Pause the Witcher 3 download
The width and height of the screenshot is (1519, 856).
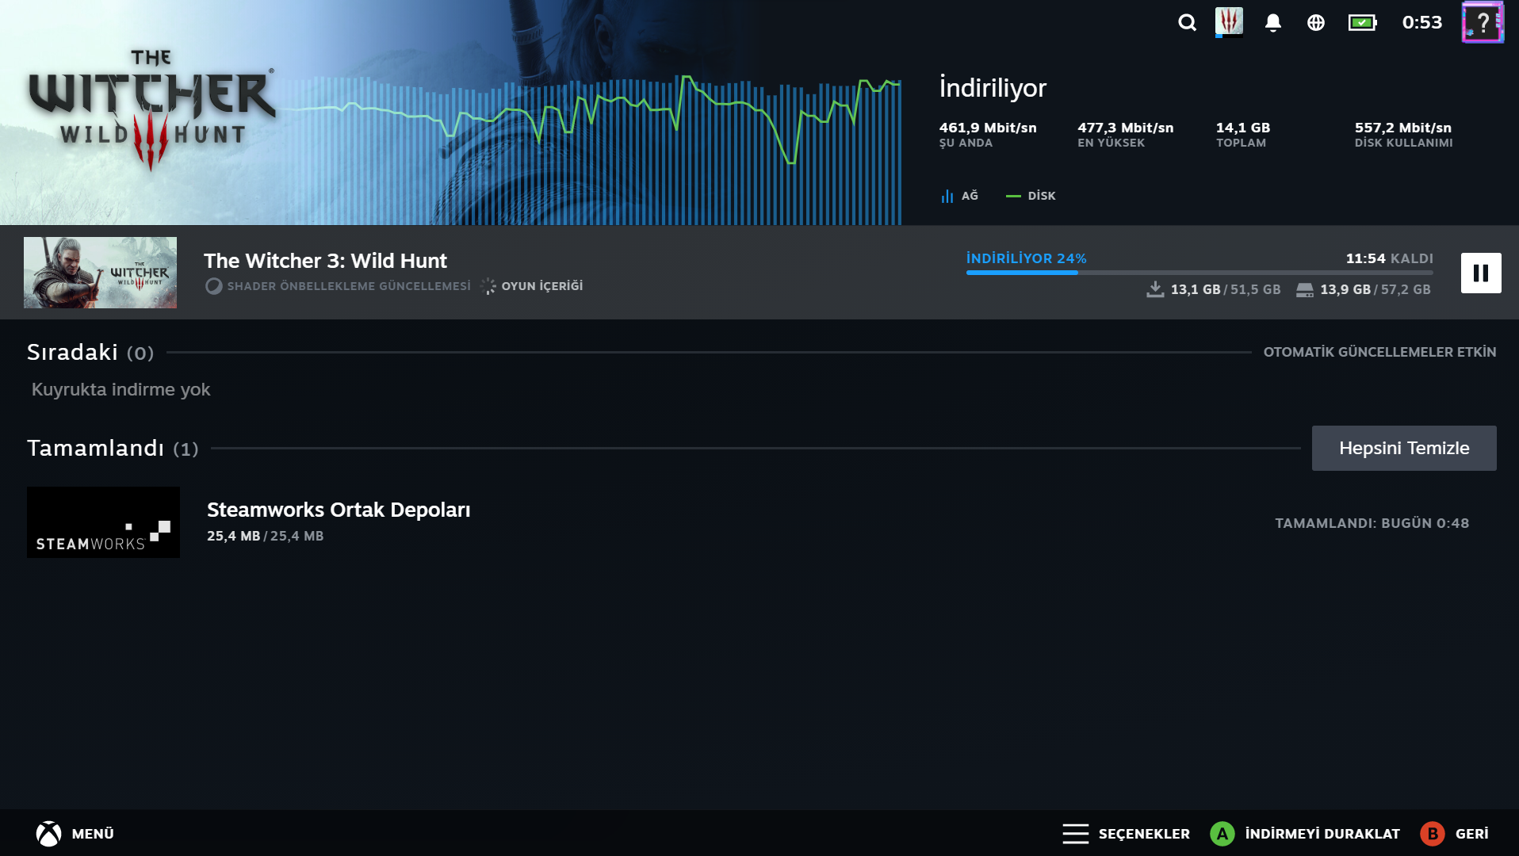[1481, 273]
